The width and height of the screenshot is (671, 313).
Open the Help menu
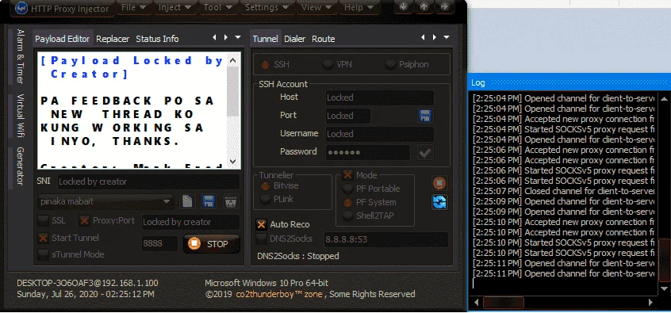click(x=359, y=7)
